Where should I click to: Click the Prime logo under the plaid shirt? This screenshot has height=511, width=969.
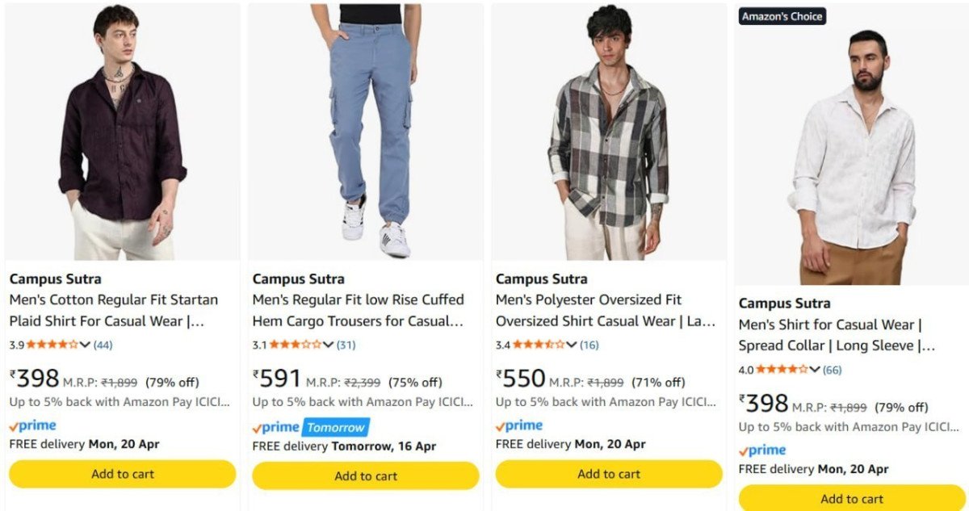[x=33, y=426]
